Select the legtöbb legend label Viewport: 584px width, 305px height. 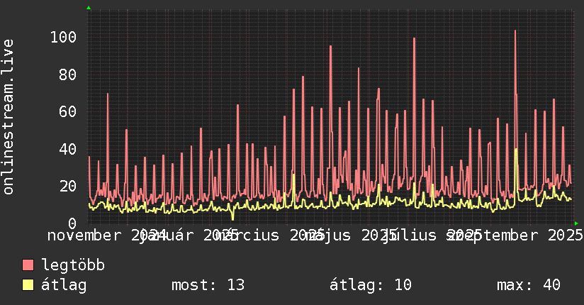pyautogui.click(x=73, y=265)
